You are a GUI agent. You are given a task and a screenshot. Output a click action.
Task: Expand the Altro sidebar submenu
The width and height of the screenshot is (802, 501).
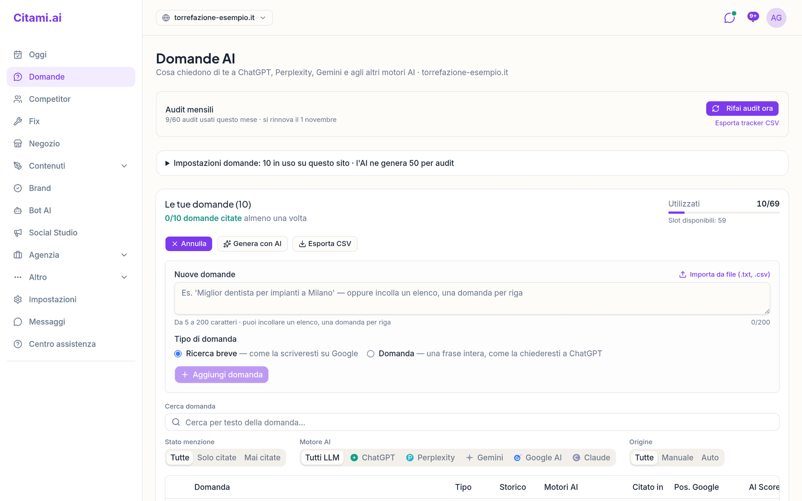[x=124, y=277]
